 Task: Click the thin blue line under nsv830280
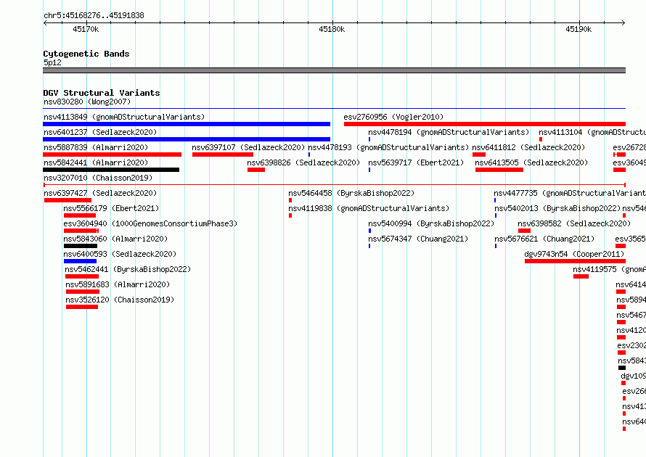tap(334, 109)
